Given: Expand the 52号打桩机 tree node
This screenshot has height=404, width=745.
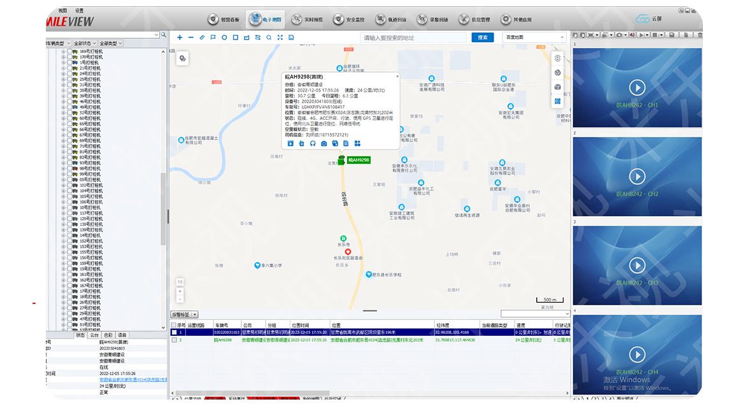Looking at the screenshot, I should (x=63, y=113).
